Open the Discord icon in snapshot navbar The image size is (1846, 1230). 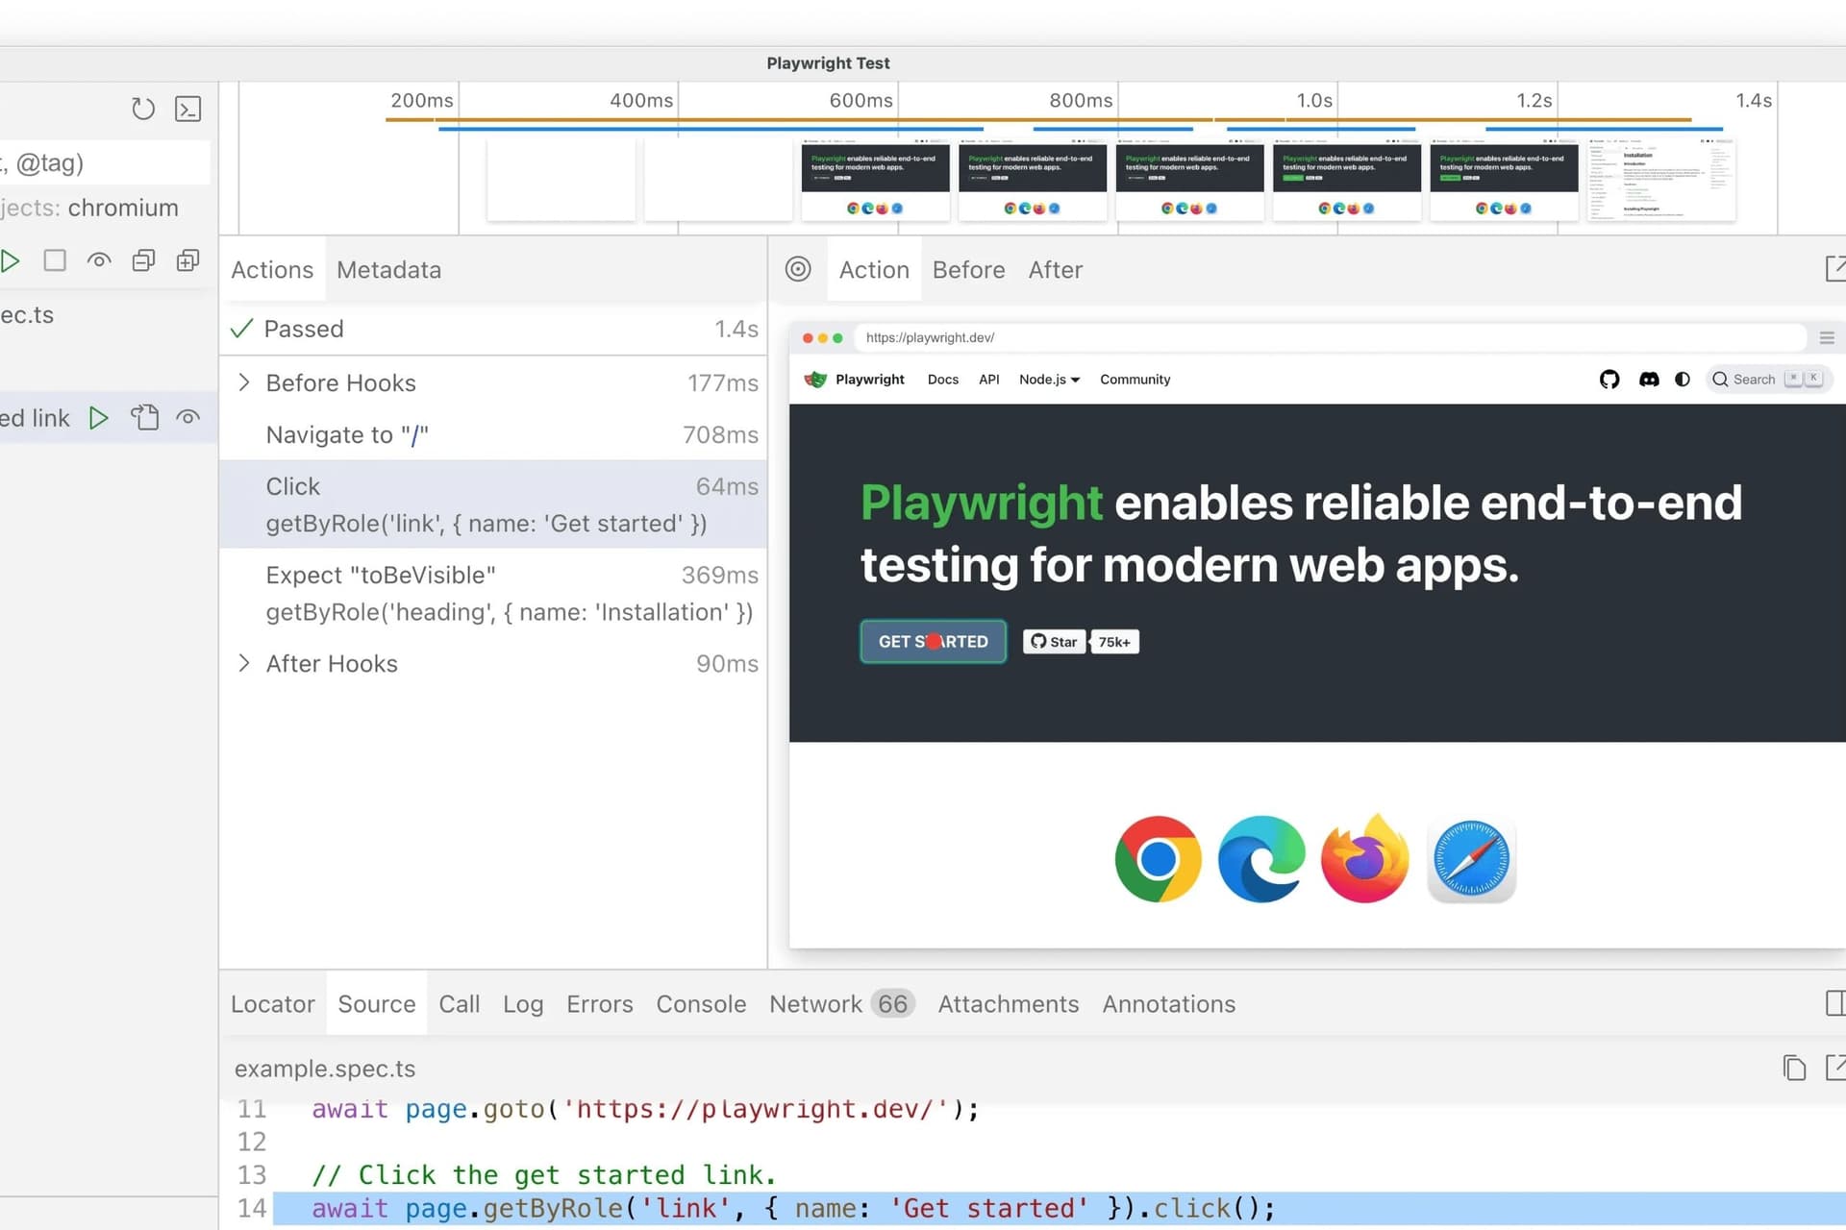click(x=1649, y=380)
